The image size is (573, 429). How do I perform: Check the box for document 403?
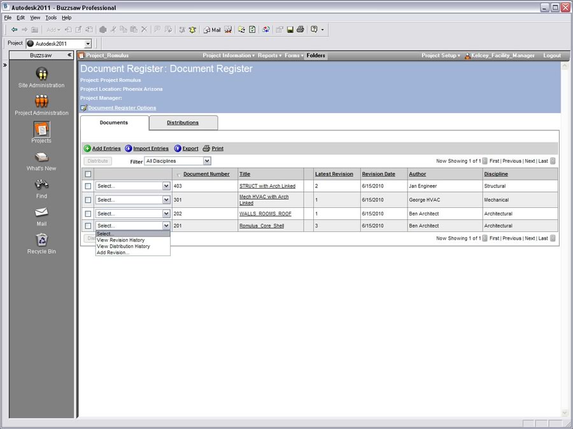point(88,186)
